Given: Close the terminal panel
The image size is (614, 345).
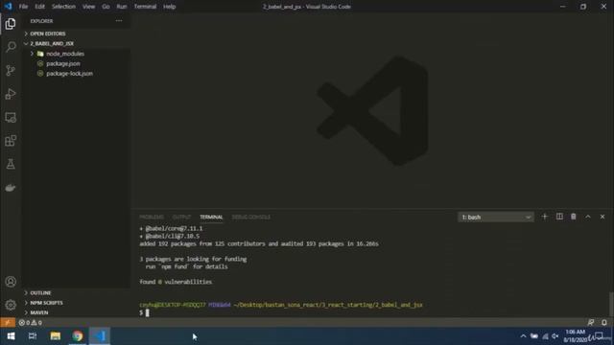Looking at the screenshot, I should point(602,217).
